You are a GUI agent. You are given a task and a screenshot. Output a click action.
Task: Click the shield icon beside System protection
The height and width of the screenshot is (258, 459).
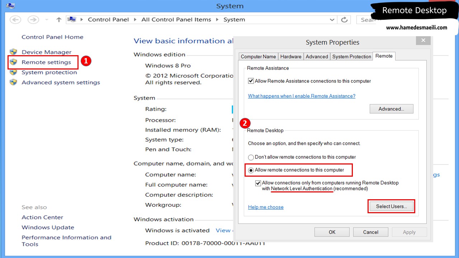13,72
